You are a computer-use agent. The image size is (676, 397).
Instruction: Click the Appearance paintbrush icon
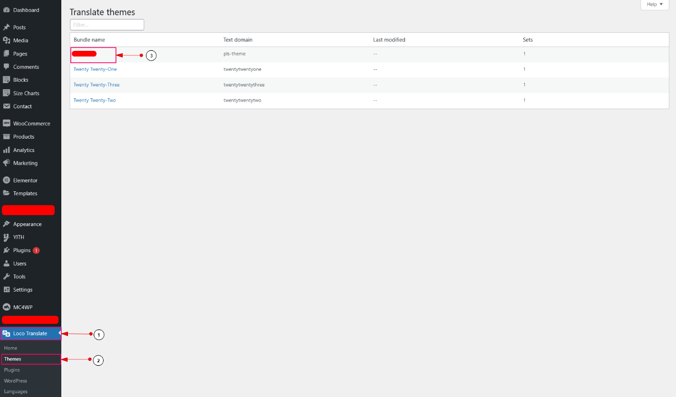pos(7,224)
